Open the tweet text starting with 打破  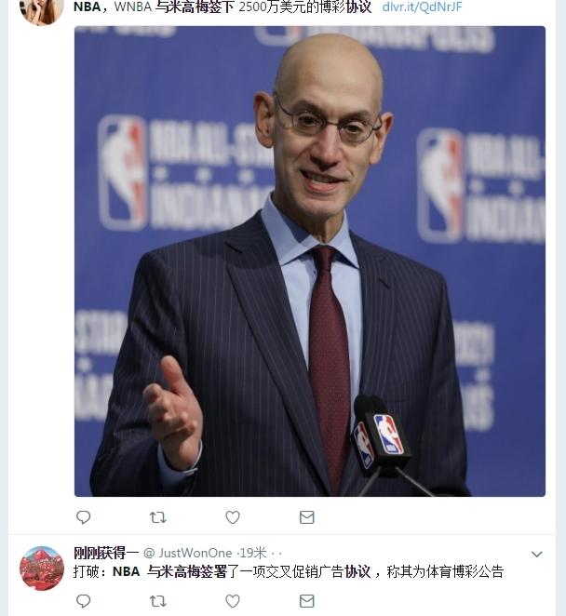tap(289, 571)
